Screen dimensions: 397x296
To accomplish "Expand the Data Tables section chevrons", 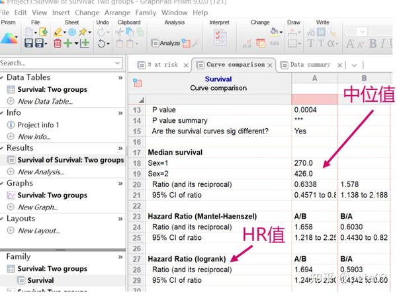I will (x=120, y=77).
